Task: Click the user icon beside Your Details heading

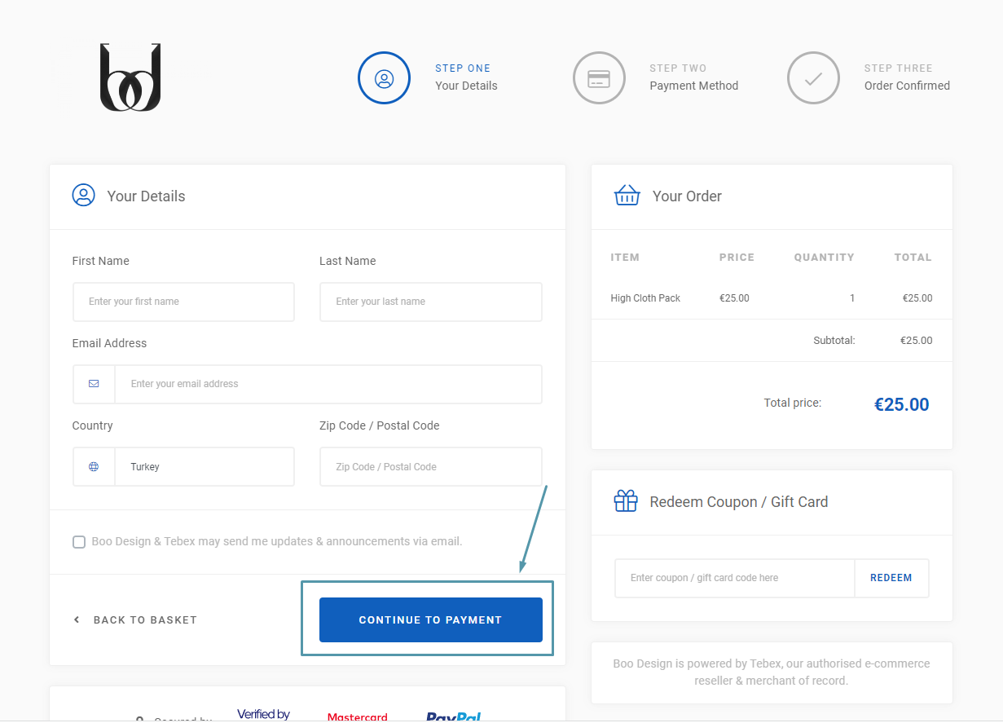Action: (x=83, y=196)
